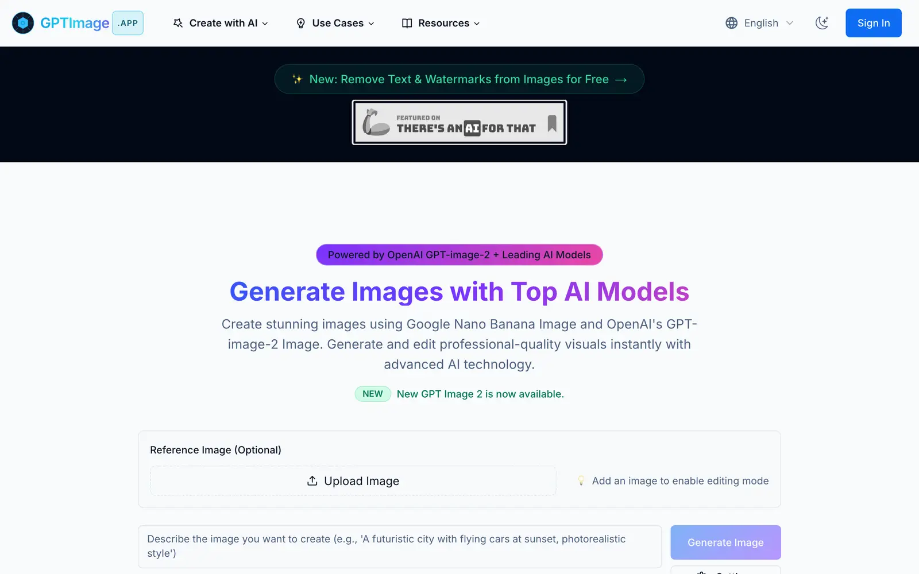Viewport: 919px width, 574px height.
Task: Click the lightbulb icon beside Use Cases
Action: click(300, 23)
